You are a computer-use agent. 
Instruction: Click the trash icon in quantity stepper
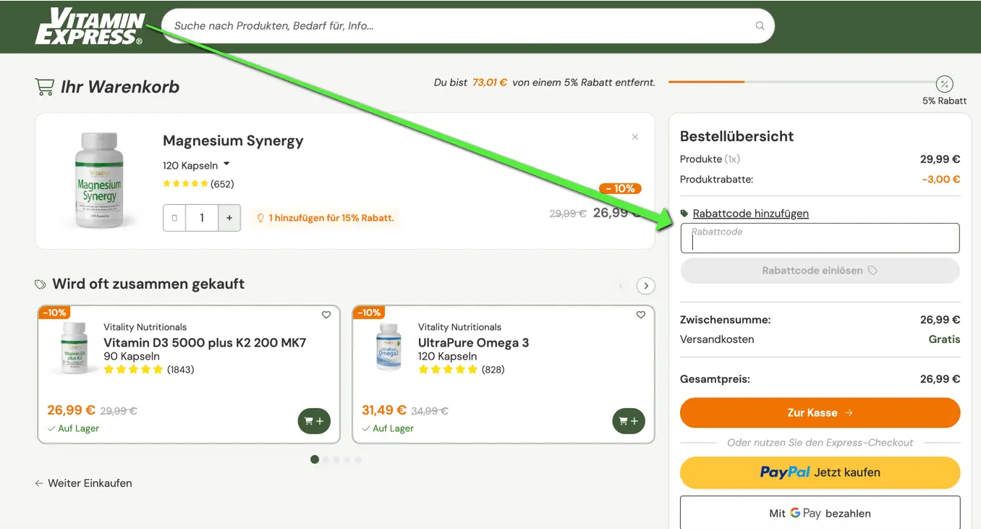174,218
